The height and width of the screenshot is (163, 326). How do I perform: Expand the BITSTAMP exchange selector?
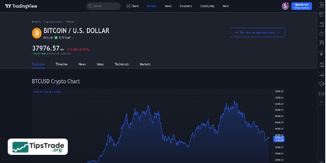click(65, 37)
